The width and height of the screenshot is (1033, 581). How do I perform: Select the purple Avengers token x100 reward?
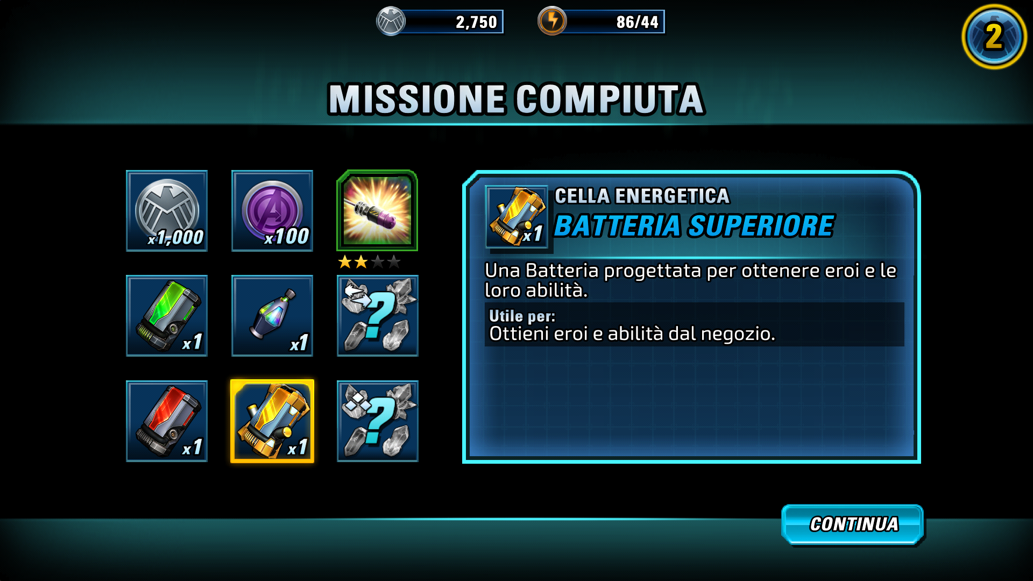(272, 211)
